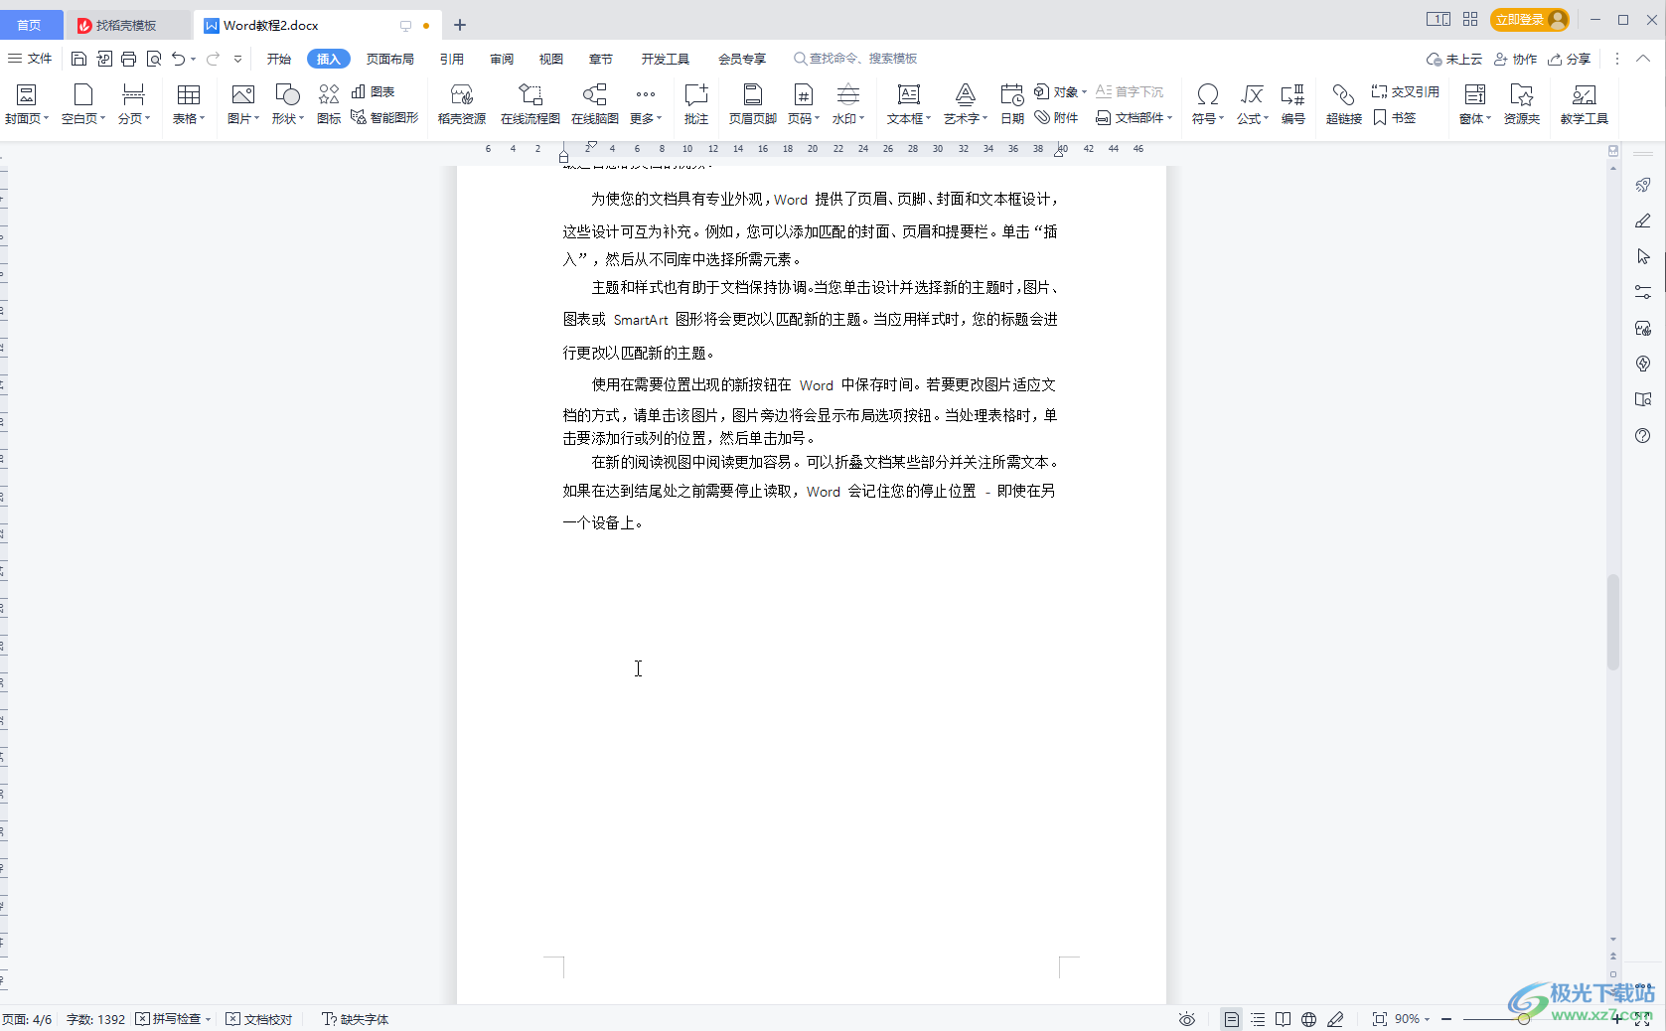Screen dimensions: 1666x1031
Task: Insert a smart graphic
Action: [x=384, y=117]
